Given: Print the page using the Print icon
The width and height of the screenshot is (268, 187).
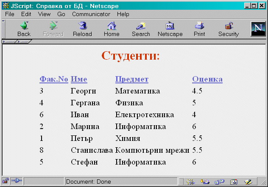Looking at the screenshot, I should 199,29.
